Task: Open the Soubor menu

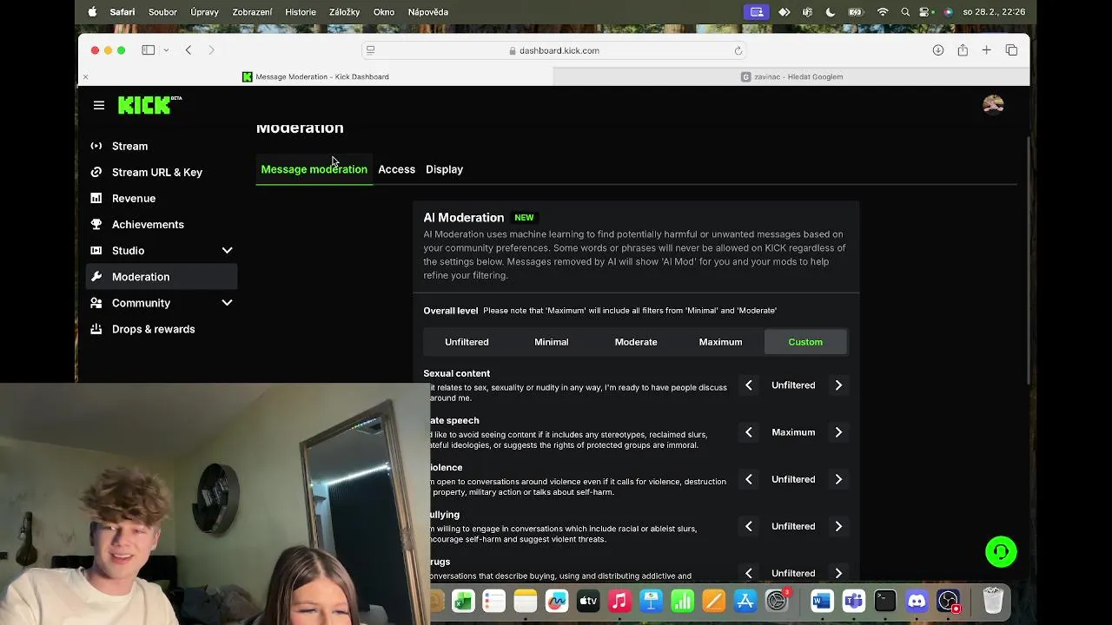Action: (162, 12)
